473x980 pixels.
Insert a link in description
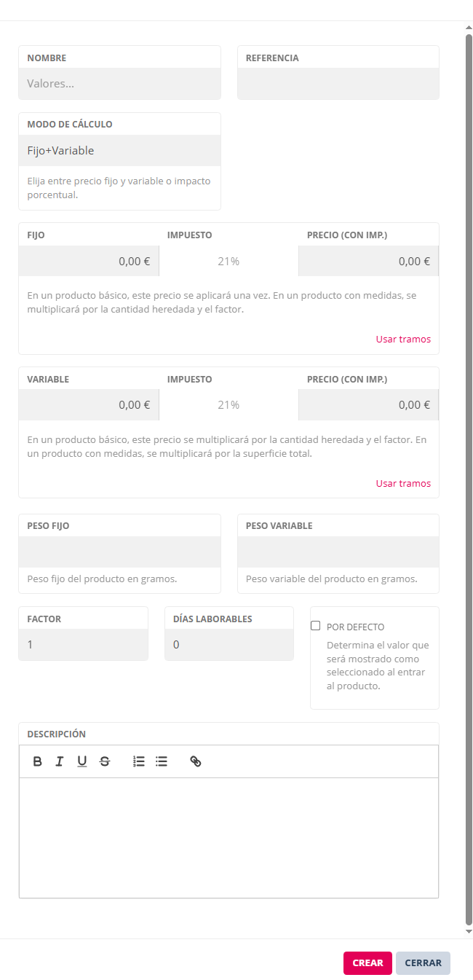pyautogui.click(x=195, y=761)
